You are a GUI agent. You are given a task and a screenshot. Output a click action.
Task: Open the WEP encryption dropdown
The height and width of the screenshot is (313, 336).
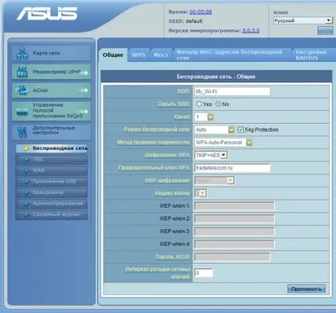(214, 181)
